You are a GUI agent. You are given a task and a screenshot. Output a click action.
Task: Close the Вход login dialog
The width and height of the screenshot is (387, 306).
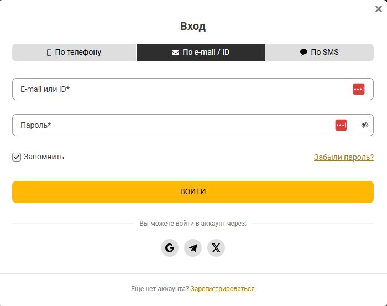pos(379,9)
